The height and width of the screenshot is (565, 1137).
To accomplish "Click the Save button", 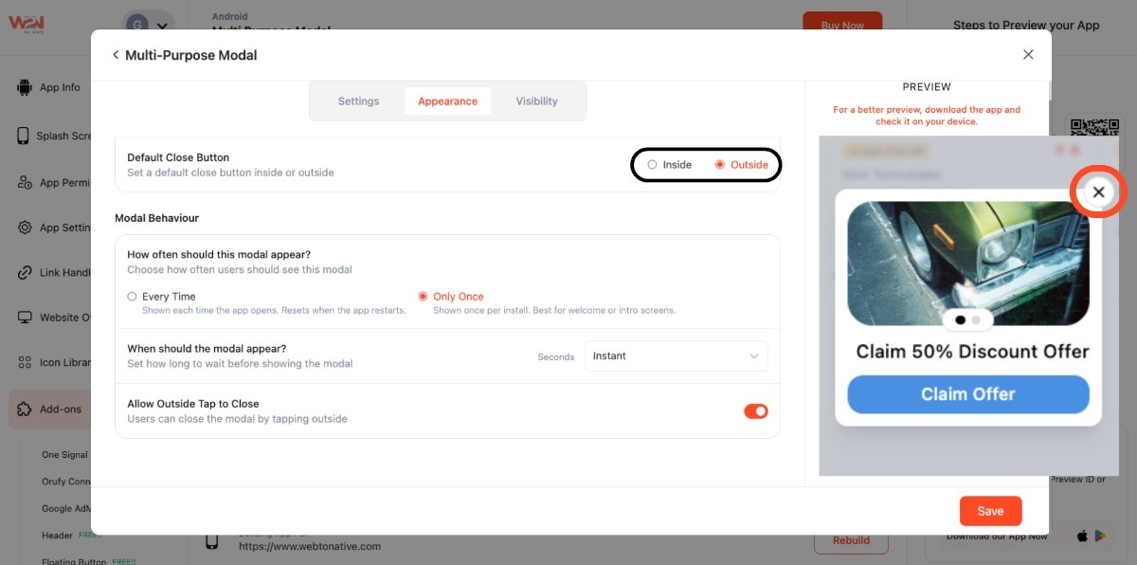I will 990,511.
